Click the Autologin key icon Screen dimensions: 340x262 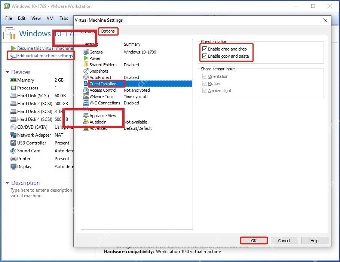[x=86, y=122]
